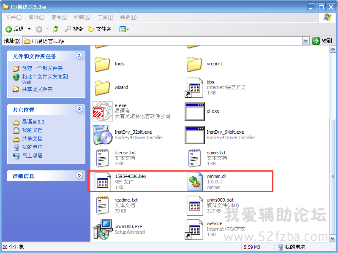Select the InstDrv_32bit.exe installer icon
The image size is (338, 253).
pyautogui.click(x=103, y=135)
